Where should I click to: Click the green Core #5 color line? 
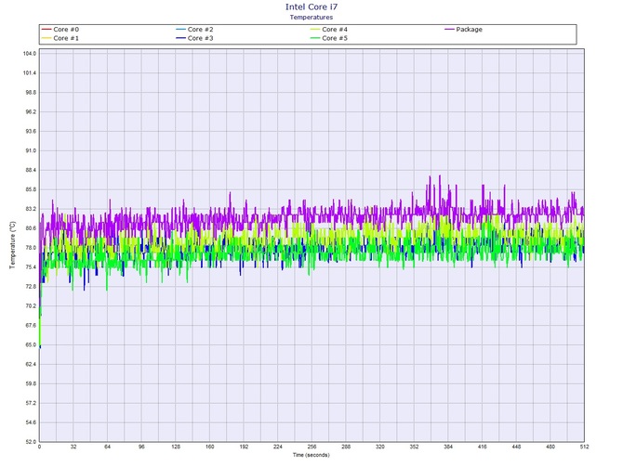click(315, 38)
